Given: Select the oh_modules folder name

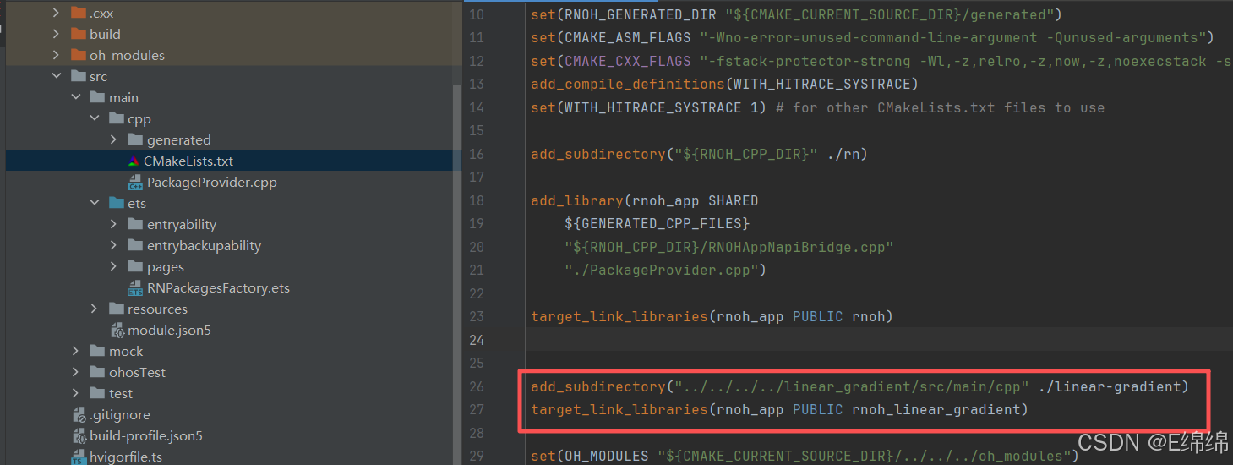Looking at the screenshot, I should (127, 55).
